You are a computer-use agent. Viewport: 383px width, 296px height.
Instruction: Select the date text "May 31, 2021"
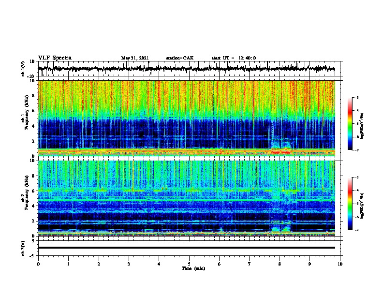pyautogui.click(x=135, y=58)
